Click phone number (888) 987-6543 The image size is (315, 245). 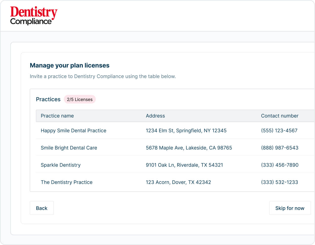click(x=280, y=148)
